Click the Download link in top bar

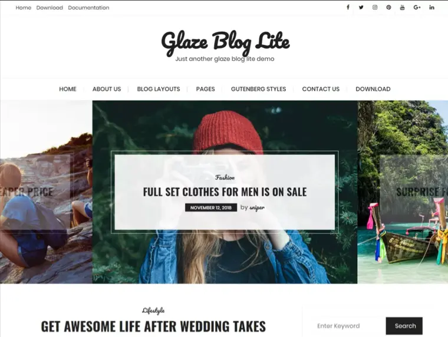tap(50, 8)
